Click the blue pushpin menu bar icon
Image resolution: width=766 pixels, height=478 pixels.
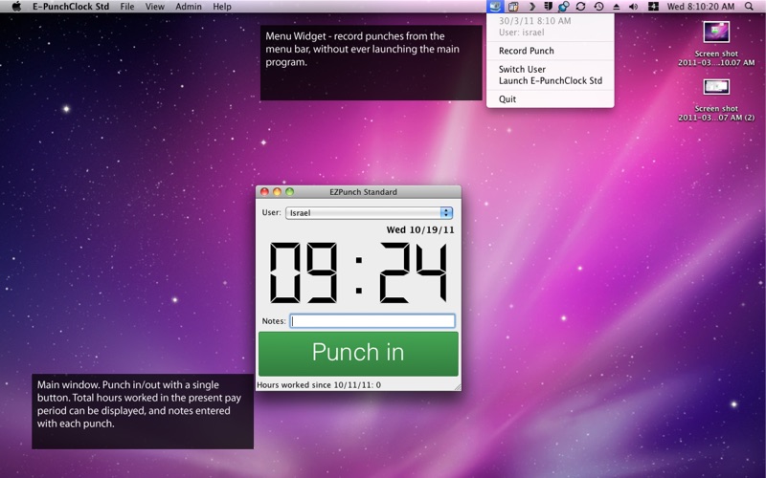pyautogui.click(x=564, y=7)
